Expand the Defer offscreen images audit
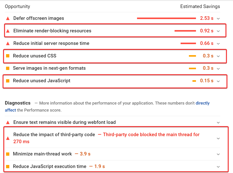The height and width of the screenshot is (173, 233). pyautogui.click(x=218, y=18)
